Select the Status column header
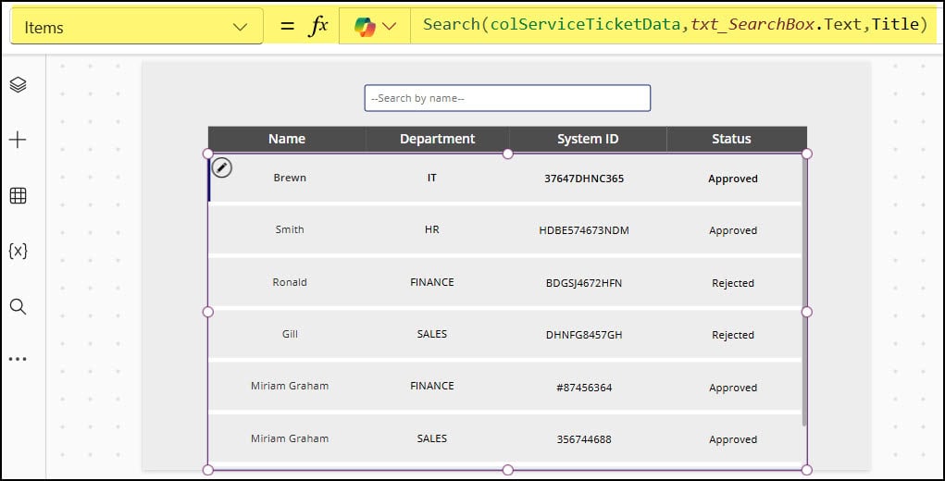The image size is (945, 481). [x=731, y=139]
